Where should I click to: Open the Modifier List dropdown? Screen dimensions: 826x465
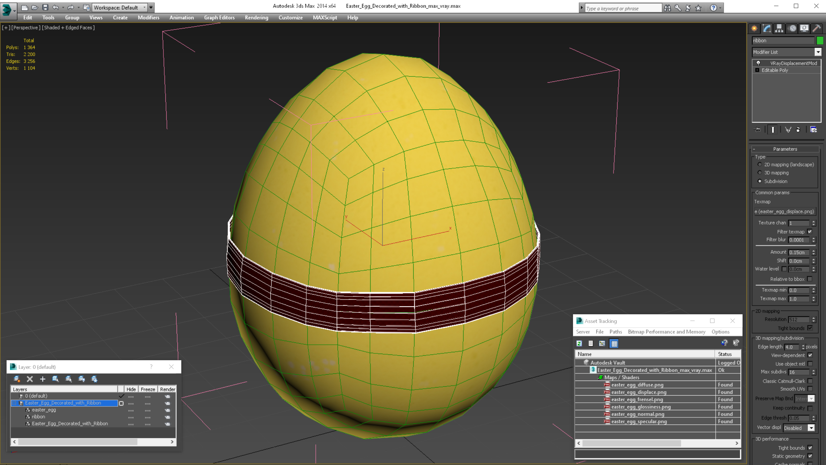pyautogui.click(x=818, y=52)
